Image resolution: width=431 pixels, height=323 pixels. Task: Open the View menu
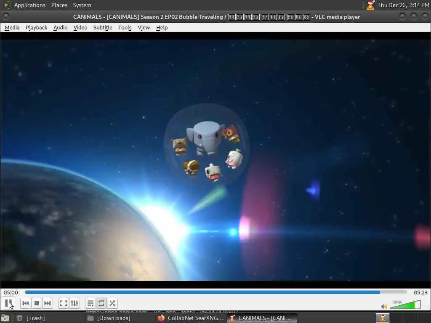pyautogui.click(x=144, y=27)
